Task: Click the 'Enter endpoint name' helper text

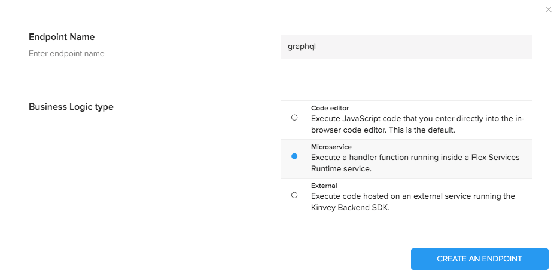Action: 66,54
